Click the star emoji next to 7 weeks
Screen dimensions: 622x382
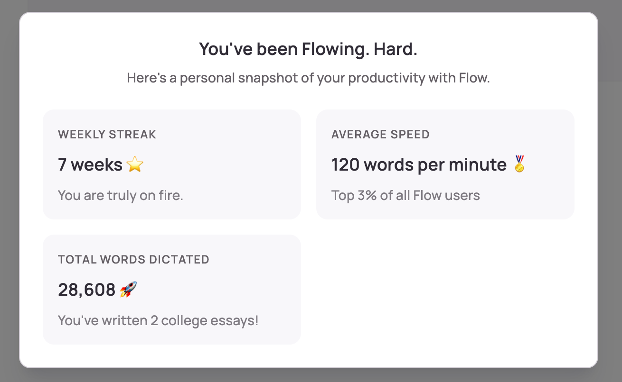135,164
